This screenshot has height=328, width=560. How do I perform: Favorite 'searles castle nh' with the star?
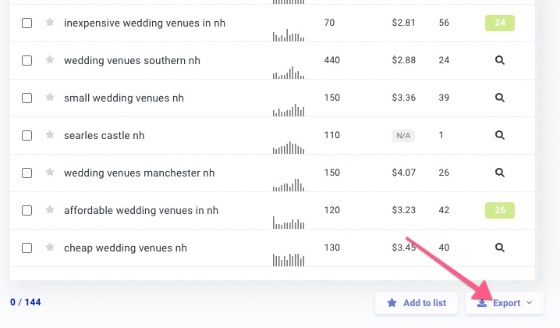(50, 135)
